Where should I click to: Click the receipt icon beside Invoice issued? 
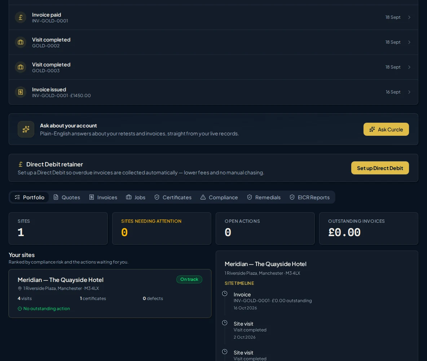(21, 92)
